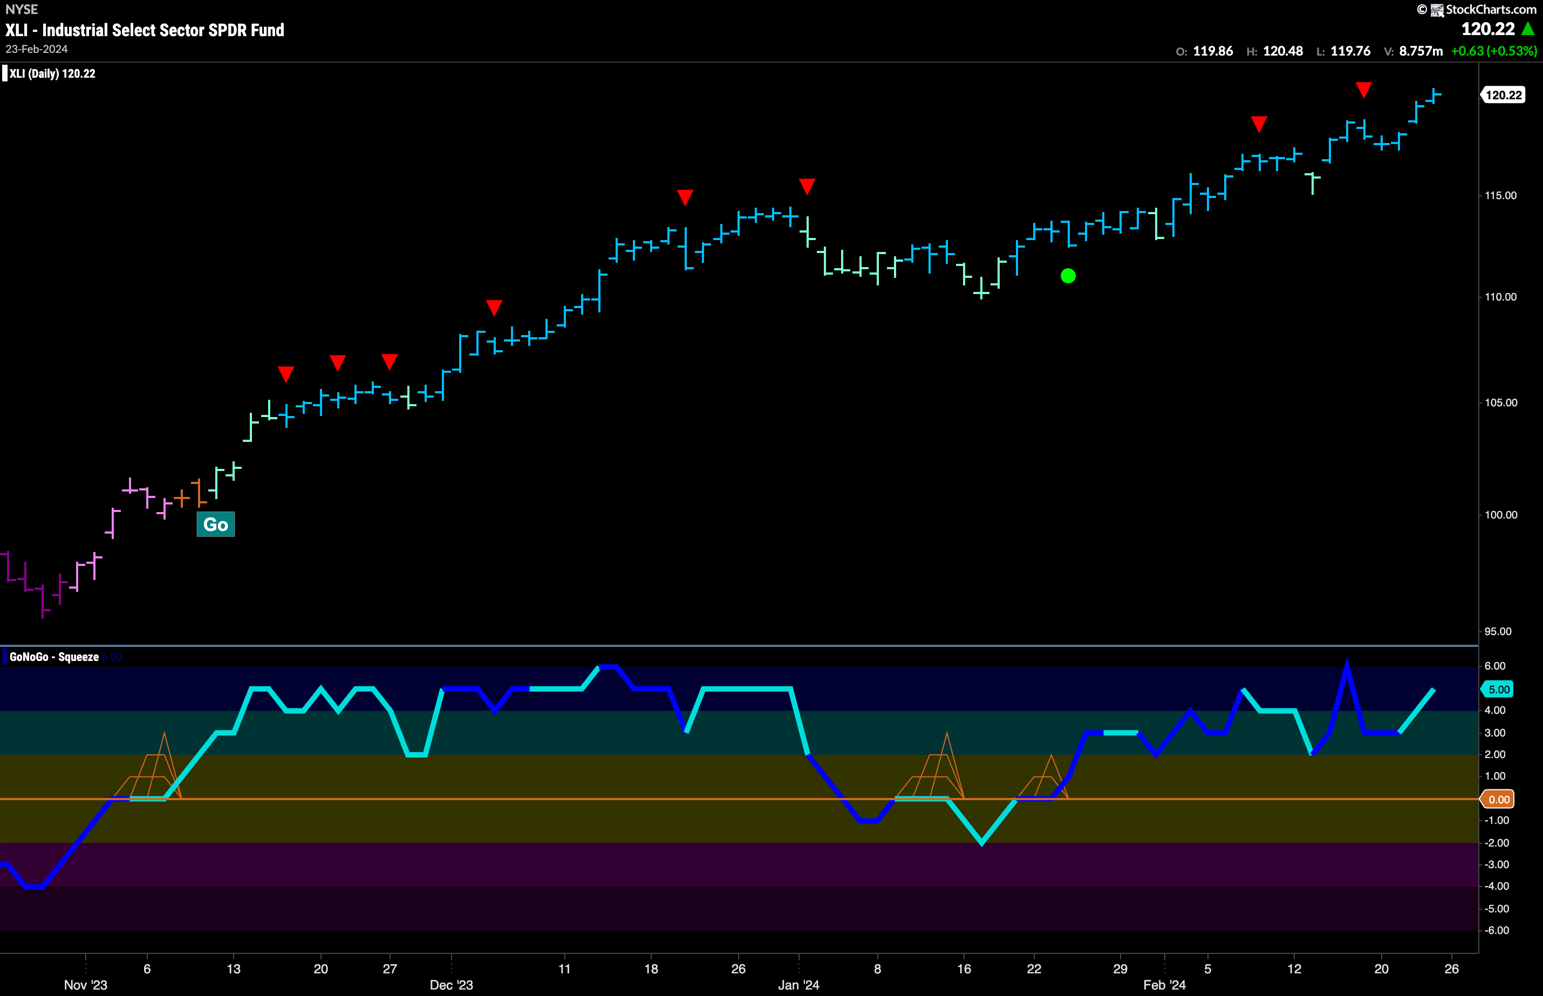The width and height of the screenshot is (1543, 996).
Task: Click the topmost red triangle marker near Feb 20
Action: point(1364,90)
